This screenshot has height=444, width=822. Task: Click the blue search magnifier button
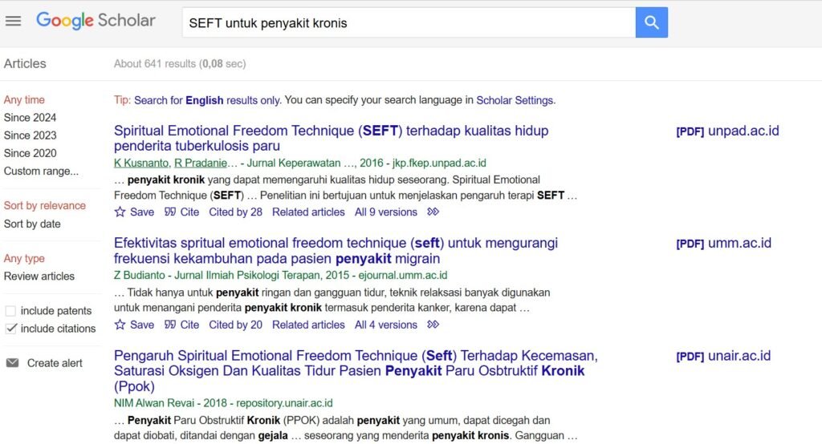652,22
